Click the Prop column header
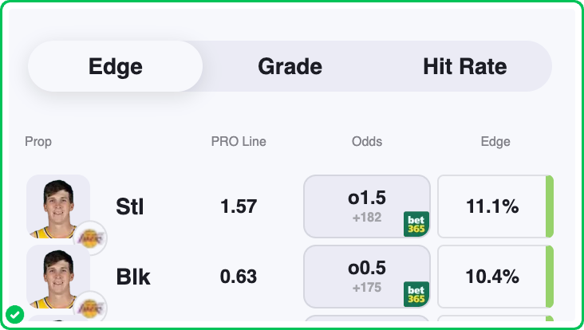The image size is (584, 330). 38,142
